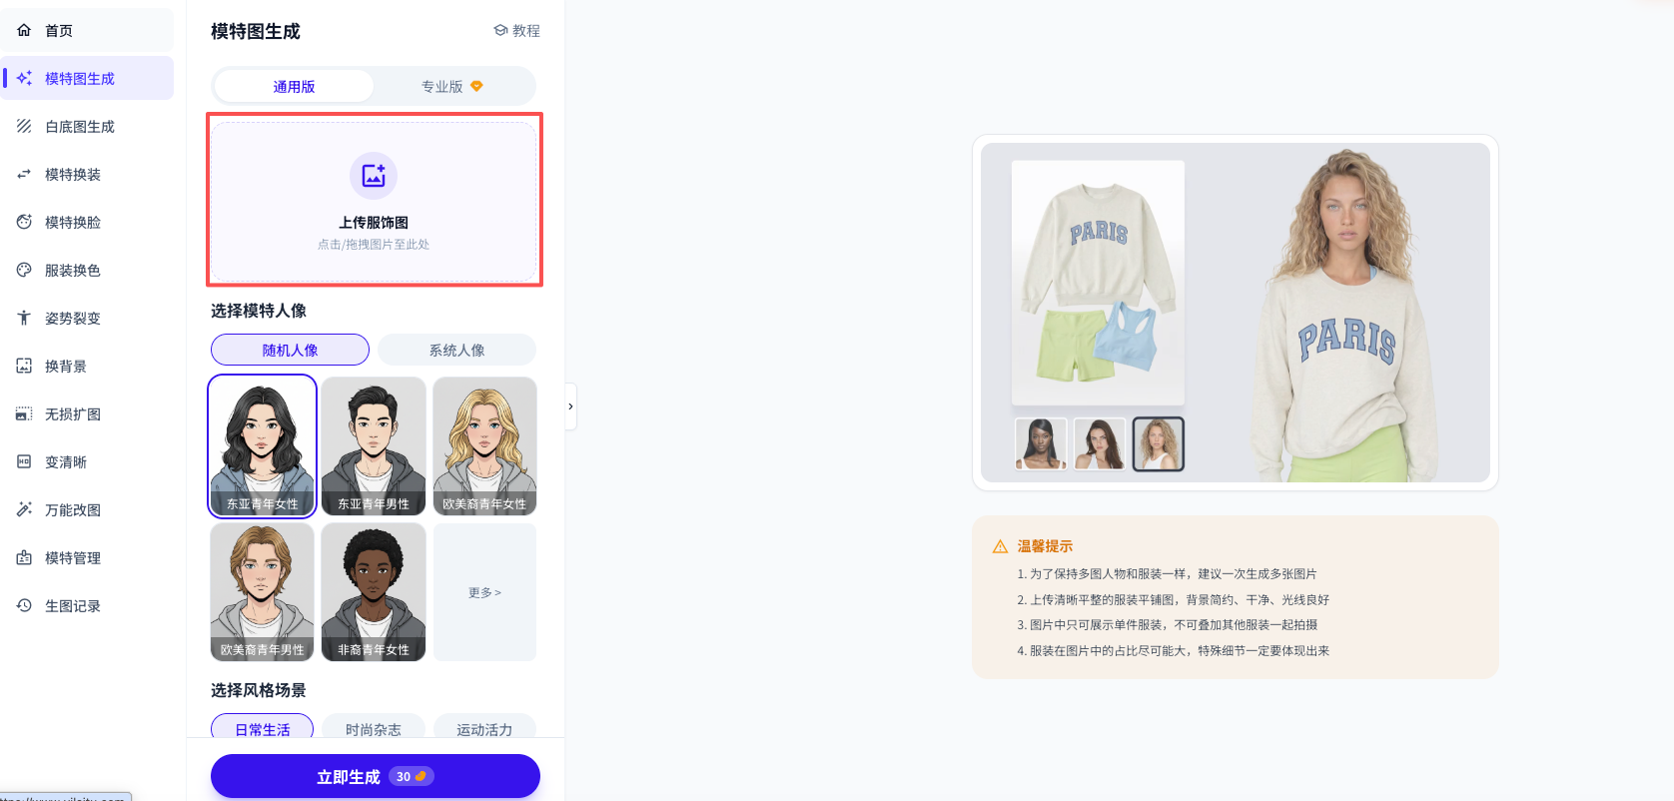Click the palette icon for 服装换色
Image resolution: width=1674 pixels, height=801 pixels.
[24, 270]
